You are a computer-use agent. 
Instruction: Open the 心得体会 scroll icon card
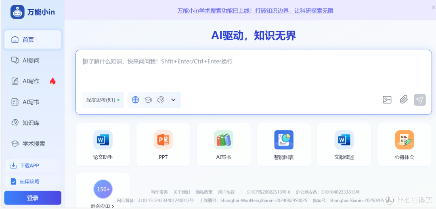[404, 145]
